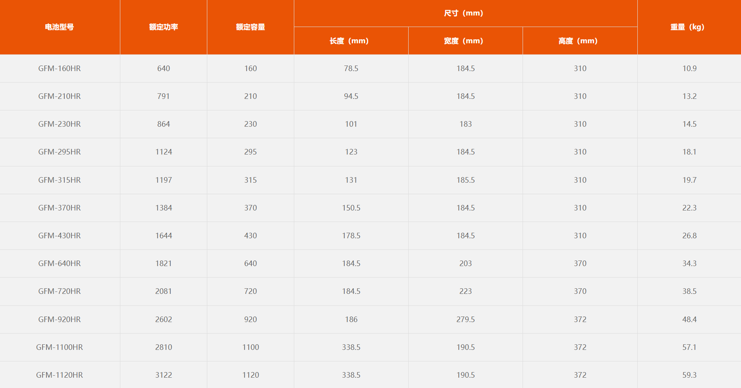Click the 宽度 (mm) sub-header
The width and height of the screenshot is (741, 388).
point(463,41)
